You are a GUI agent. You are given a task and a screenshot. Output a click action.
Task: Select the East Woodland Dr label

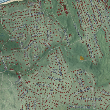click(x=58, y=65)
